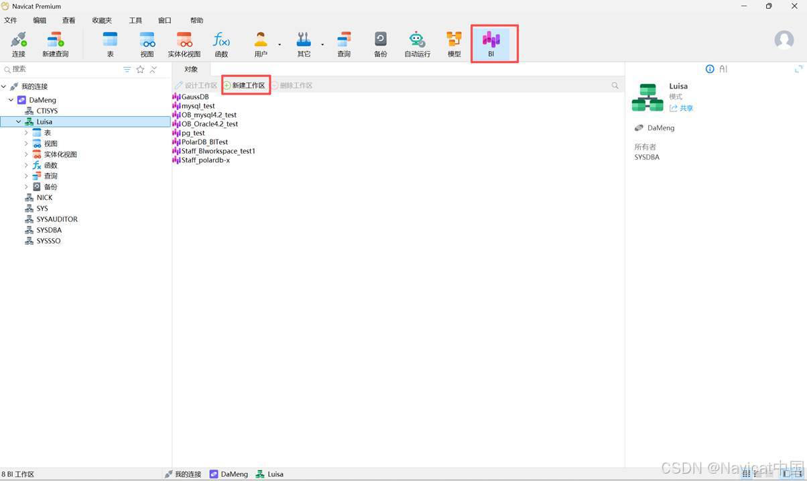Image resolution: width=807 pixels, height=481 pixels.
Task: Open the 其它 dropdown arrow
Action: click(x=322, y=45)
